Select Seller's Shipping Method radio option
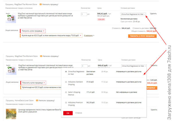The image size is (172, 121). click(x=66, y=92)
